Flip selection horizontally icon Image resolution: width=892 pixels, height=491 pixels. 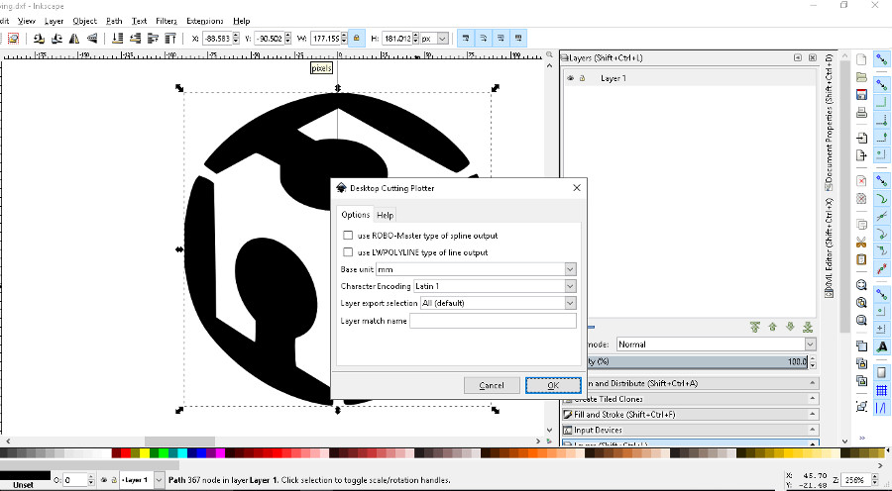point(74,39)
